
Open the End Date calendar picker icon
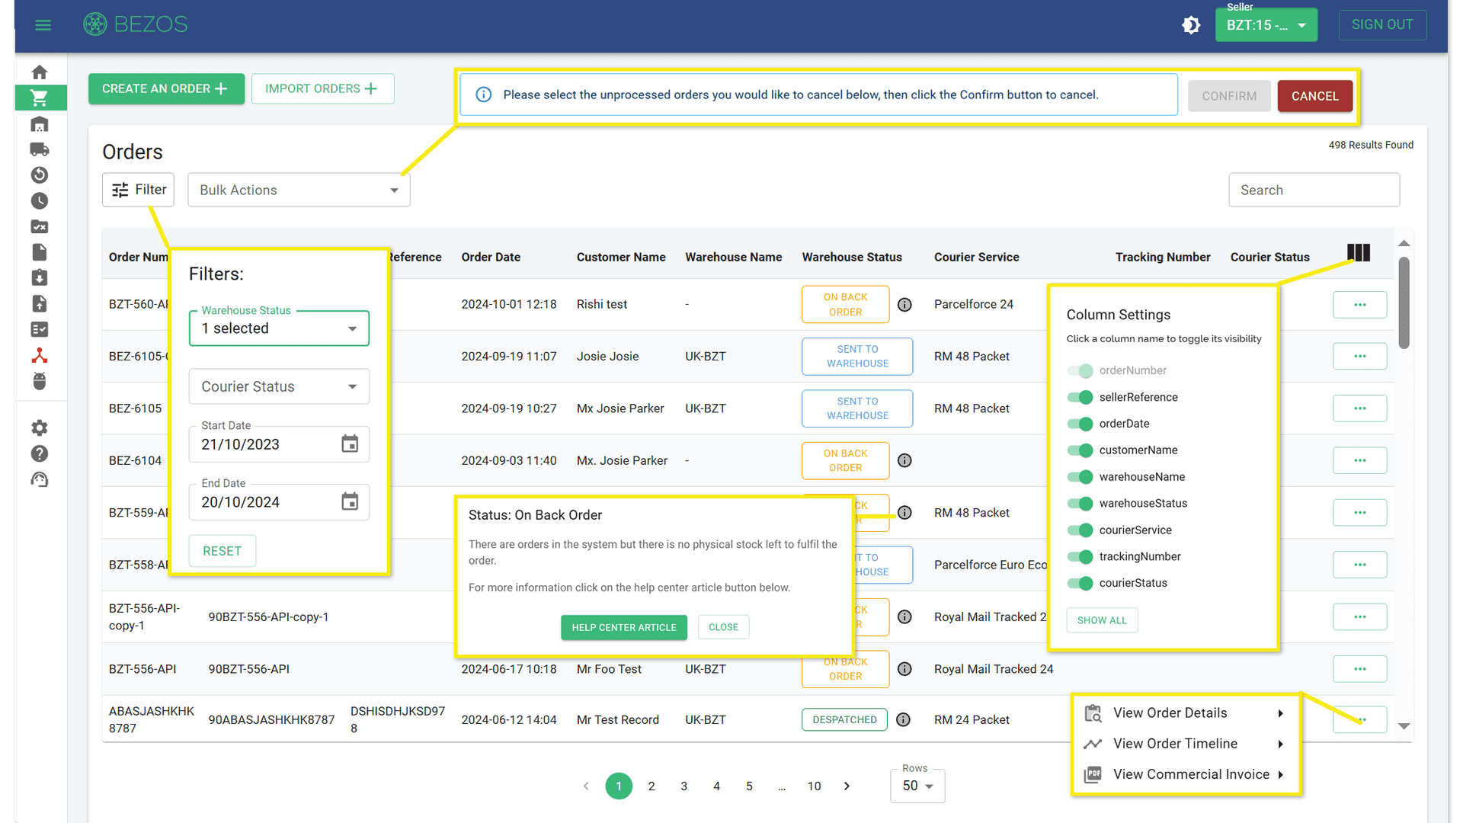point(350,501)
